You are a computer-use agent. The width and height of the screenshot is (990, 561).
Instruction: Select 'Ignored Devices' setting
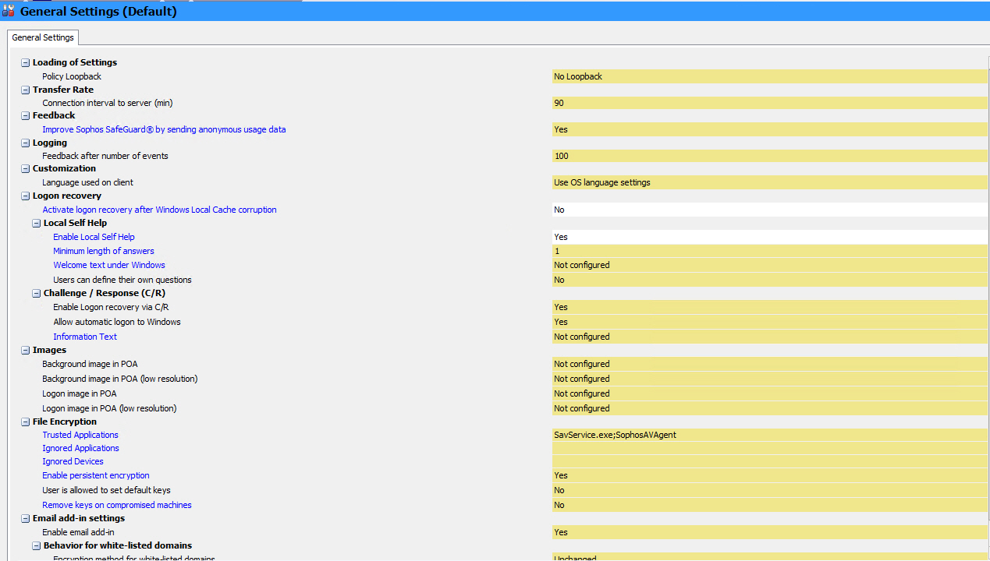click(73, 461)
